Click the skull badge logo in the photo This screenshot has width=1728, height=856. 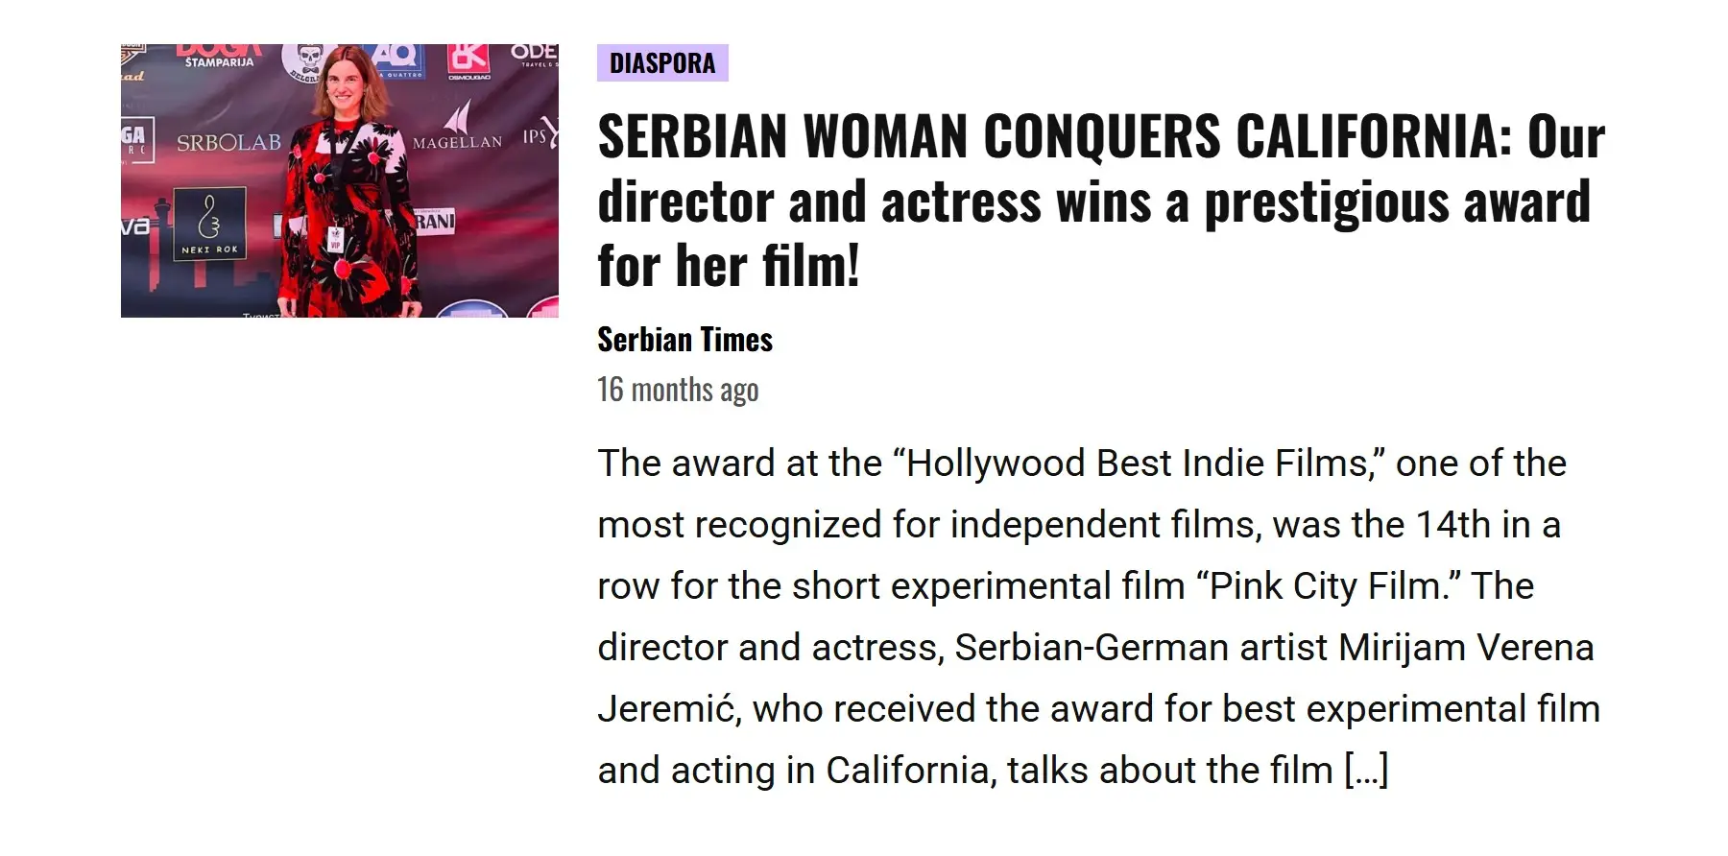(307, 62)
